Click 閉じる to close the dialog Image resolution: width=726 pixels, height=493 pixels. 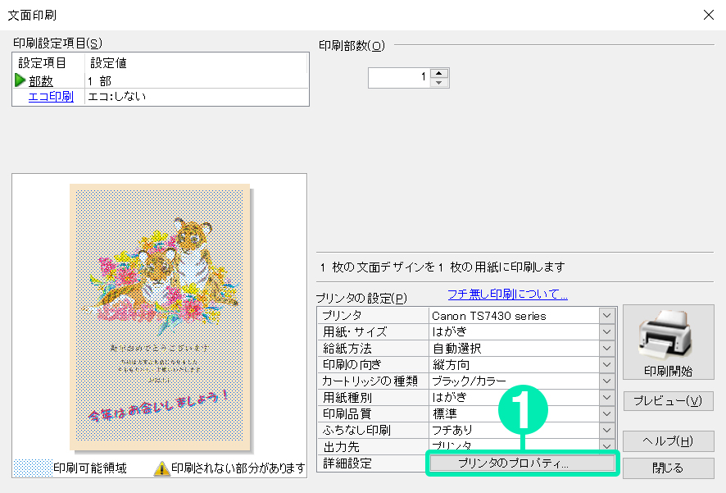(667, 468)
